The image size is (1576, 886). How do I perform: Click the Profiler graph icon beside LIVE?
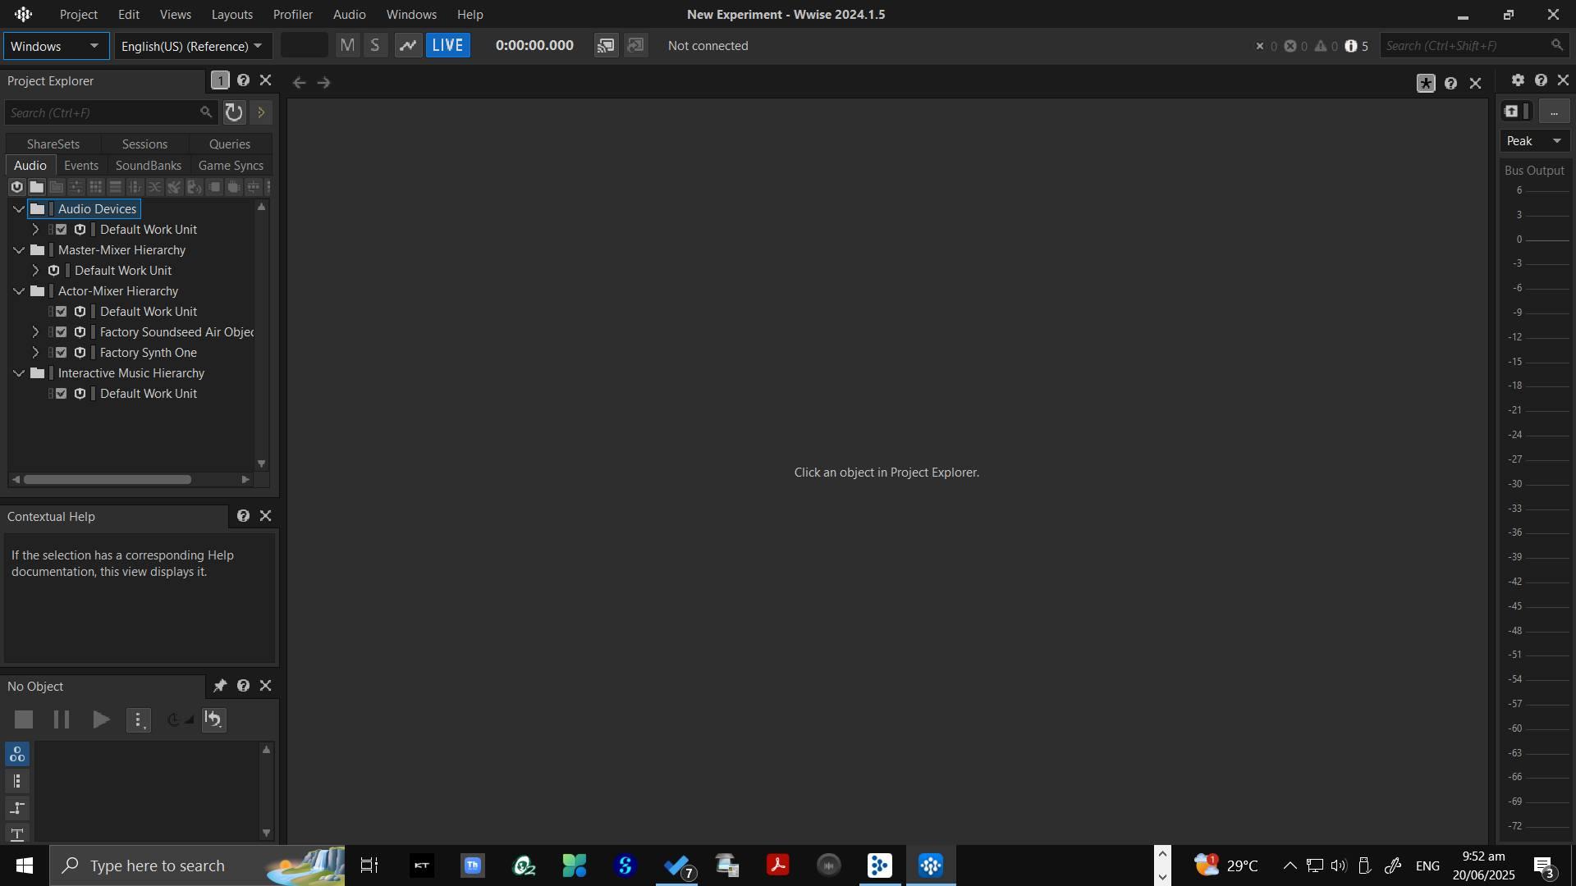(408, 45)
